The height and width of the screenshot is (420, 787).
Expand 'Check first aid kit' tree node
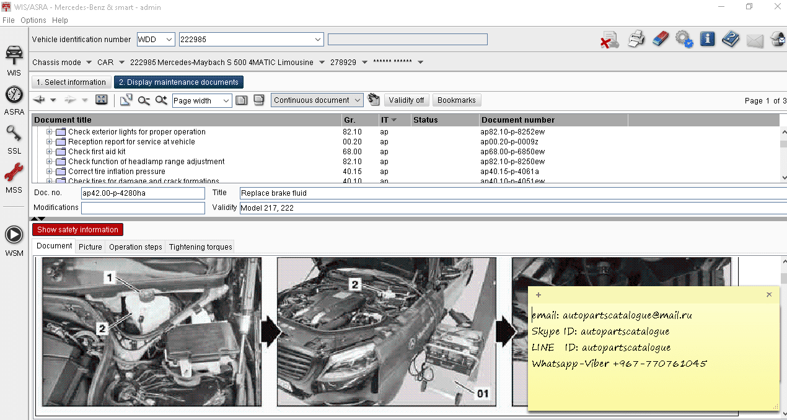click(x=50, y=152)
